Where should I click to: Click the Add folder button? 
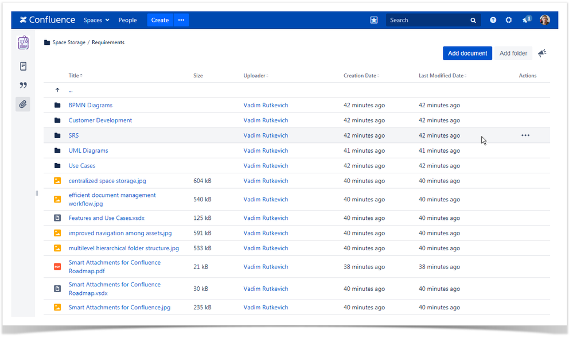pyautogui.click(x=513, y=53)
